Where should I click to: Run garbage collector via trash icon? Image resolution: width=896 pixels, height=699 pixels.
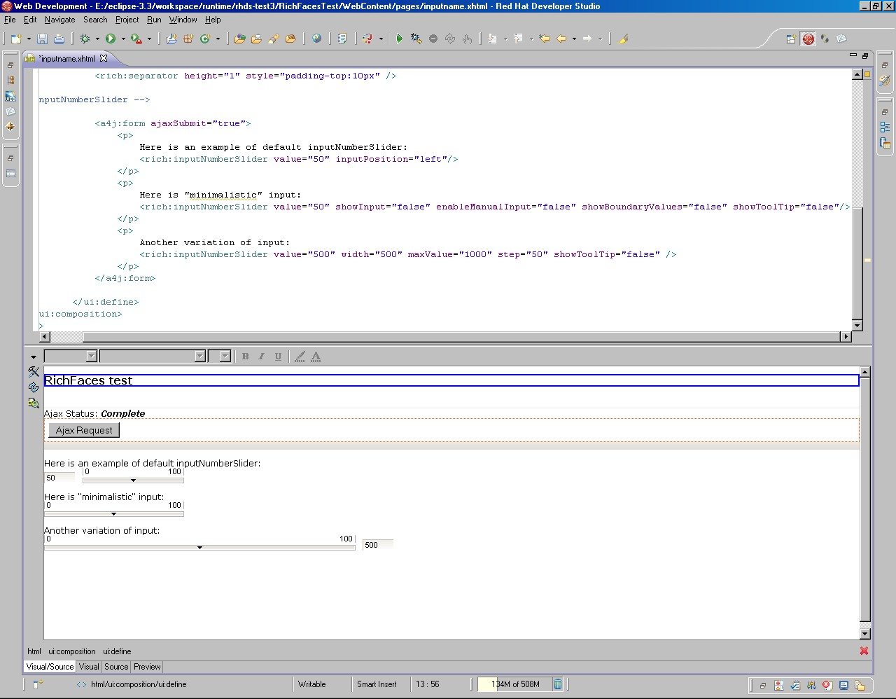tap(558, 684)
